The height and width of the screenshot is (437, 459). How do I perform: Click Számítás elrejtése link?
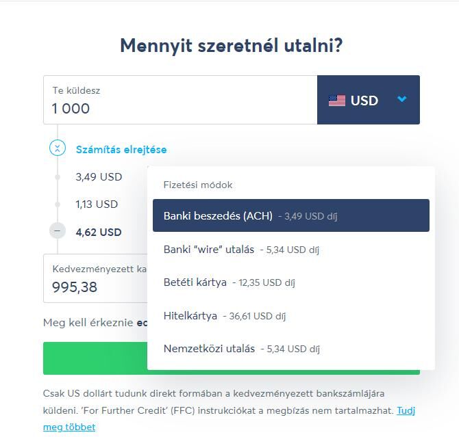point(121,150)
